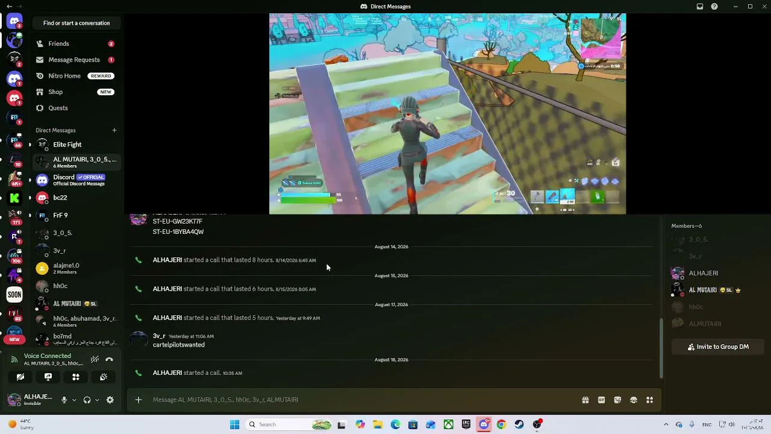Open the soundboard in voice panel

[104, 377]
